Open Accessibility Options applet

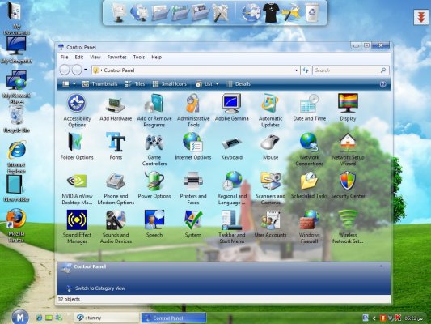(77, 110)
